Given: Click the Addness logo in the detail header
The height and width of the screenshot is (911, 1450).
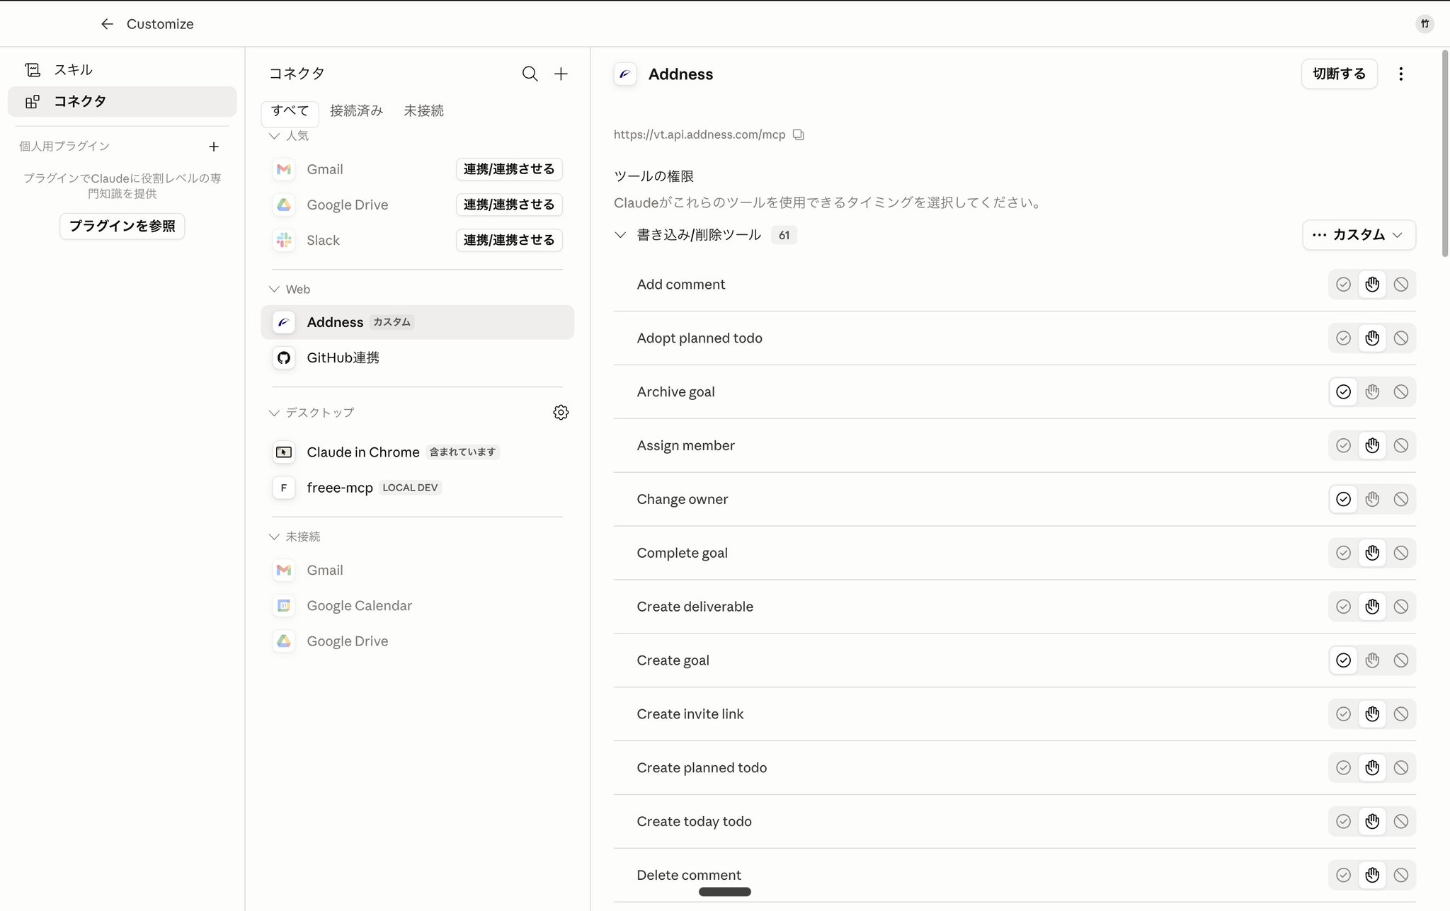Looking at the screenshot, I should [x=625, y=74].
